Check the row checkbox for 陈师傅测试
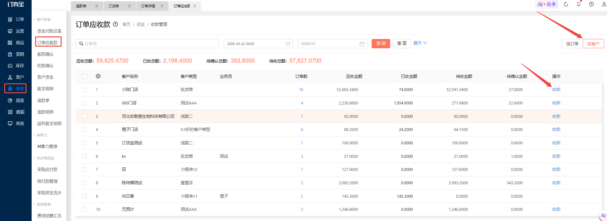 point(85,183)
